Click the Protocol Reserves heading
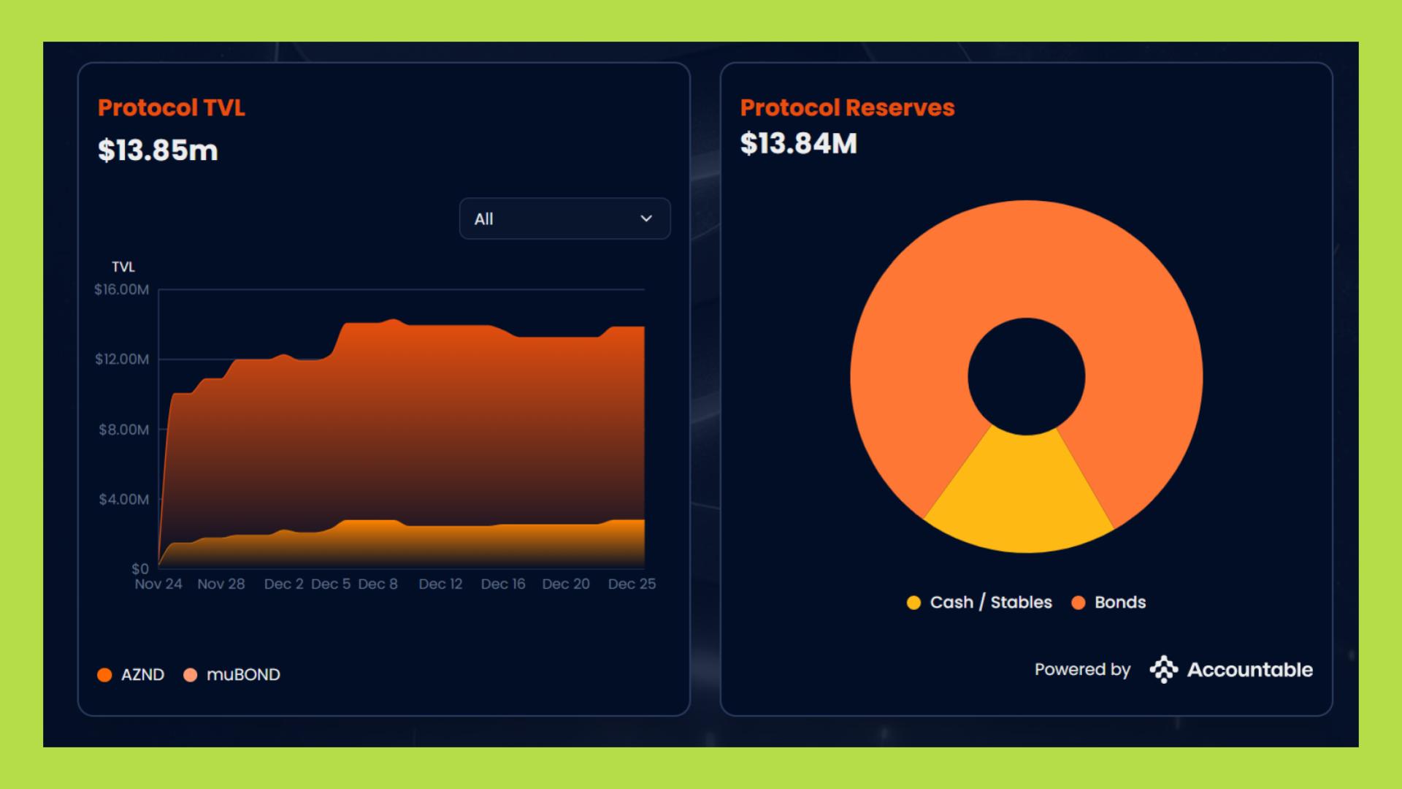The height and width of the screenshot is (789, 1402). pyautogui.click(x=847, y=107)
